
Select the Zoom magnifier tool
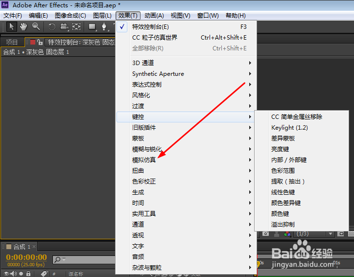point(36,26)
